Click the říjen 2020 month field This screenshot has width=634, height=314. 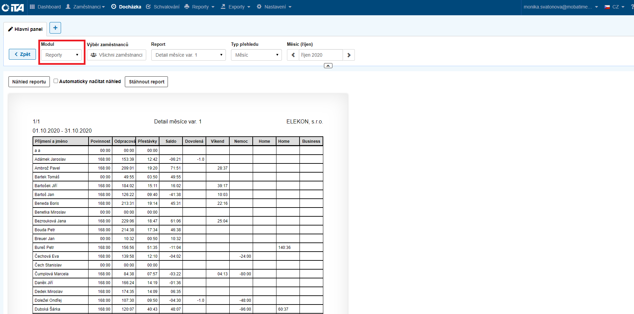point(321,55)
